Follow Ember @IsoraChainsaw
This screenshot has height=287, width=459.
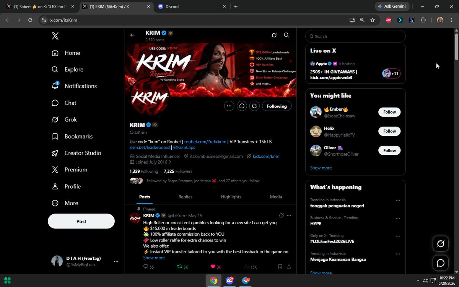pos(390,112)
